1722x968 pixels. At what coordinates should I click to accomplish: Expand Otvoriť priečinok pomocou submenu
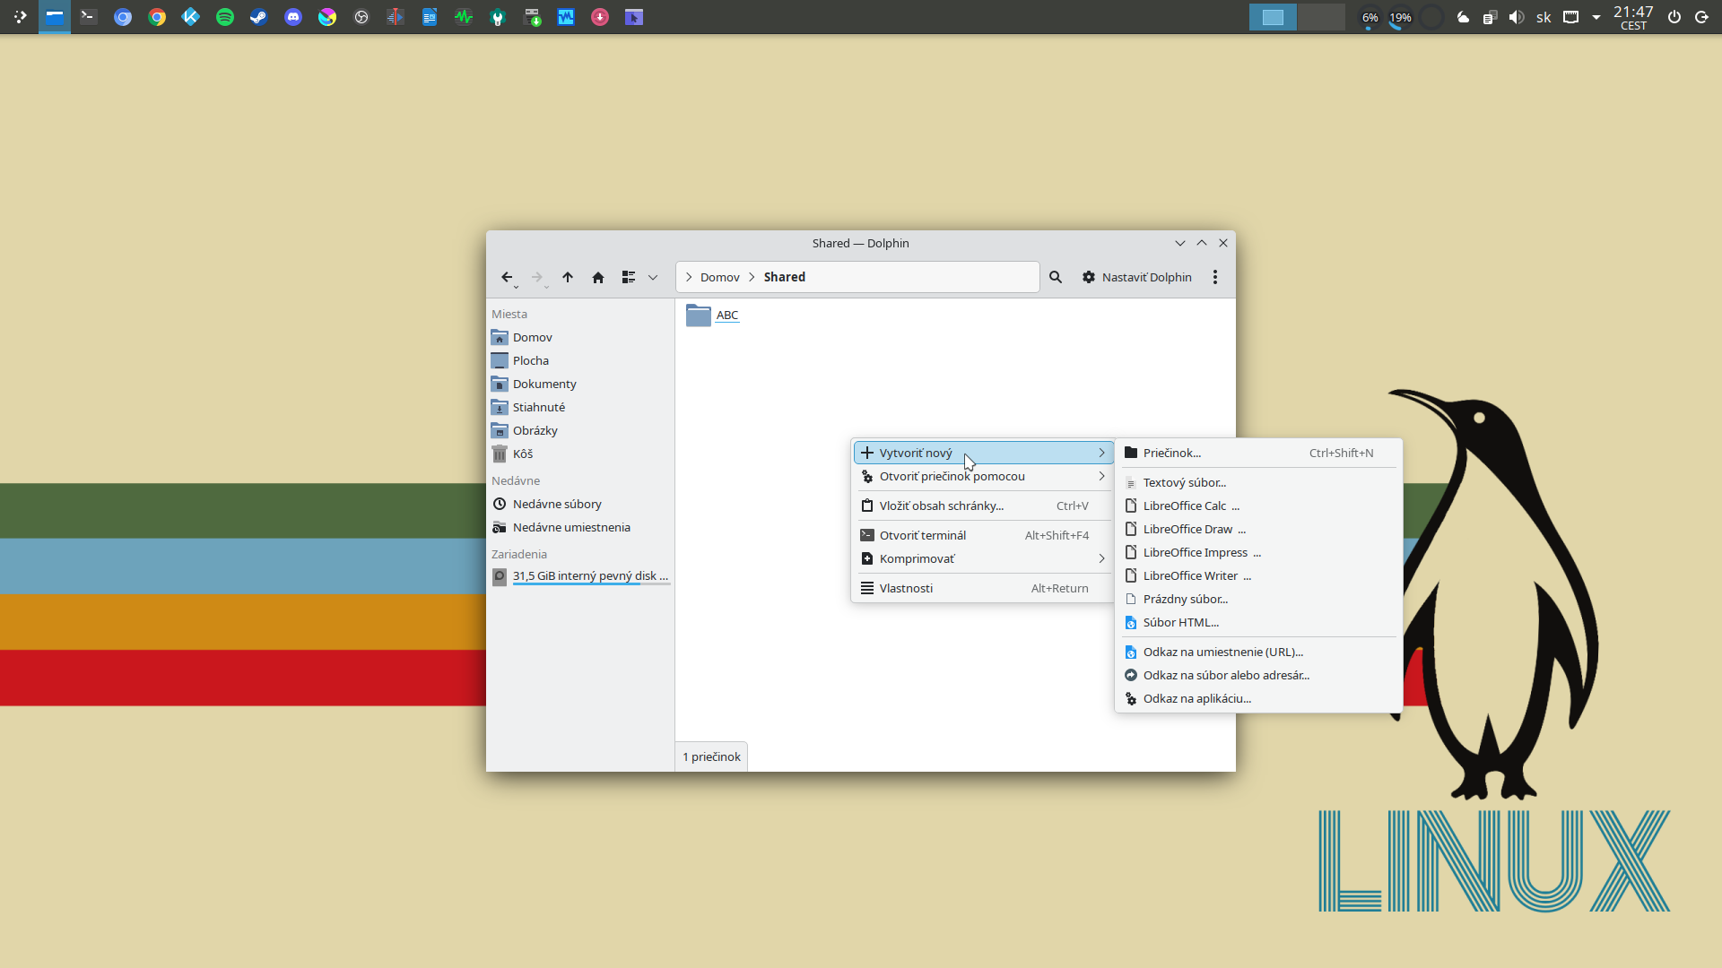(x=982, y=477)
